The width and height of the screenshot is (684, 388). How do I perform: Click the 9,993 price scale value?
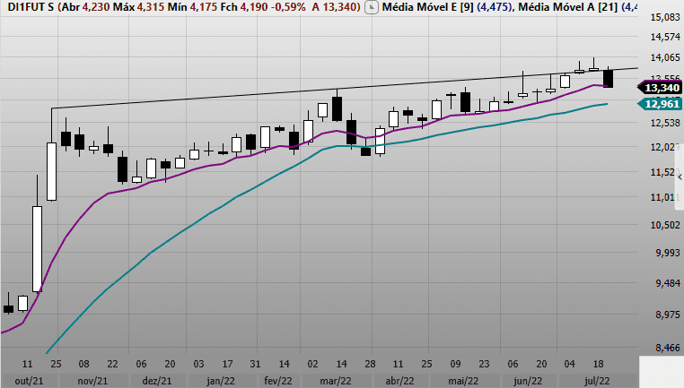[x=668, y=253]
